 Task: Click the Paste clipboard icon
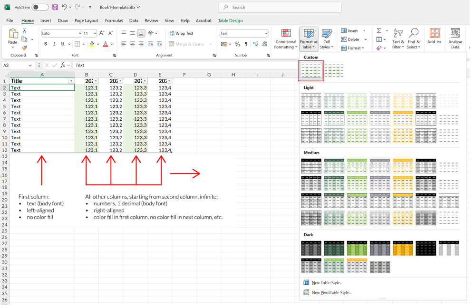13,33
